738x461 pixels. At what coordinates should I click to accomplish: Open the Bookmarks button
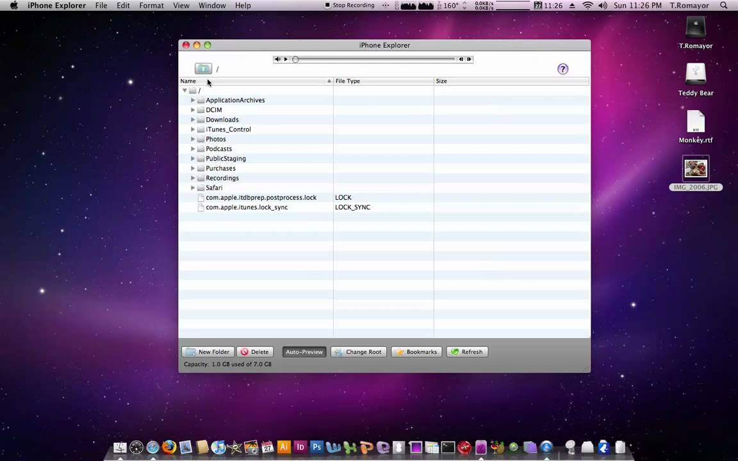click(x=416, y=352)
